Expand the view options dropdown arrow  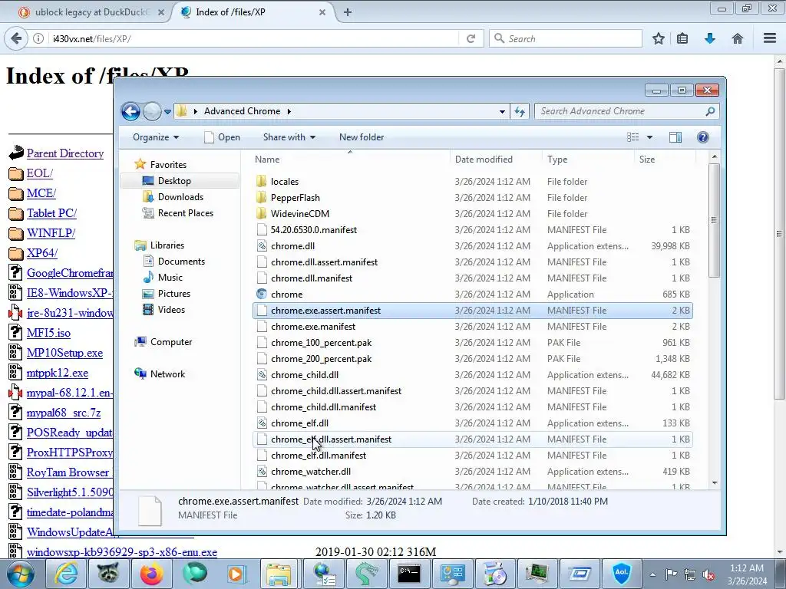point(649,137)
